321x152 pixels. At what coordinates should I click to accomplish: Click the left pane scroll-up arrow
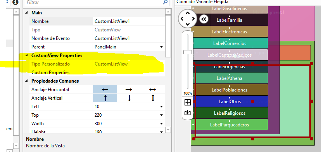pos(16,12)
